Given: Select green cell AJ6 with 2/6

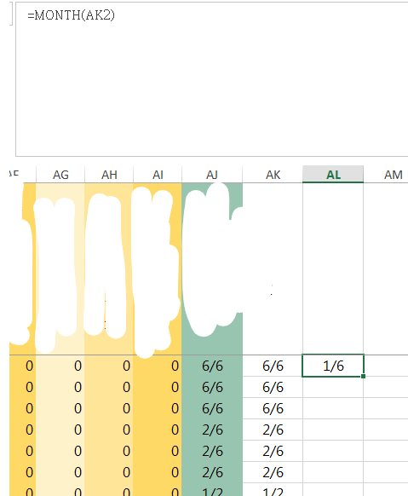Looking at the screenshot, I should pos(212,451).
